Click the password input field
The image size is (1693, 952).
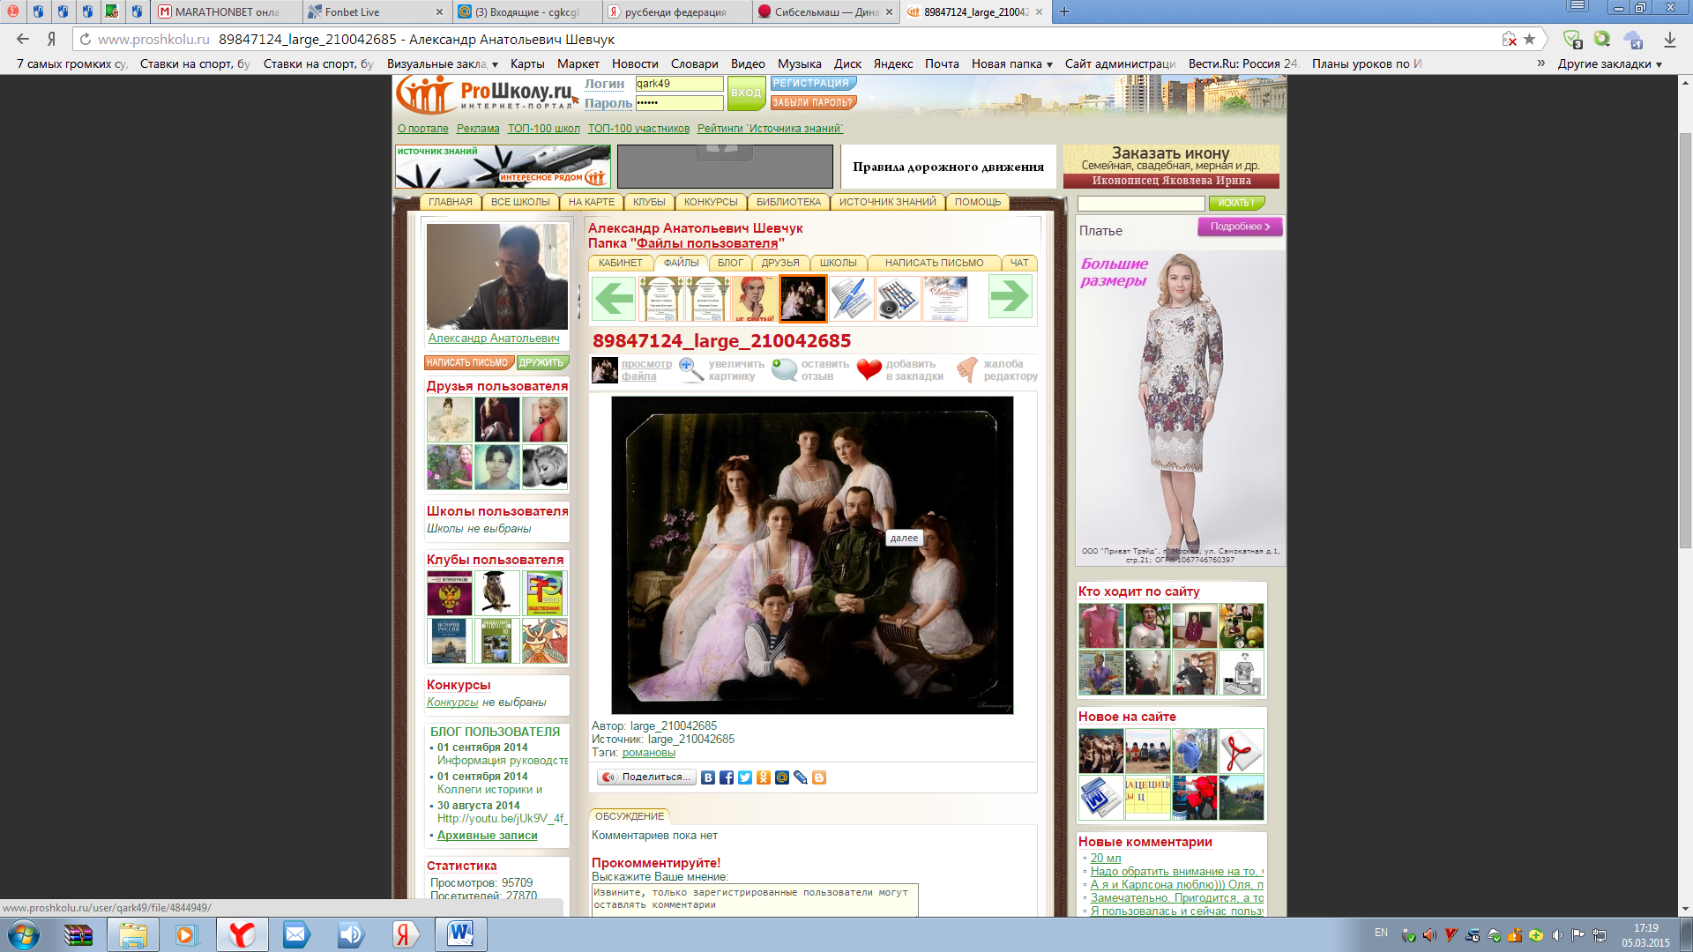coord(679,103)
